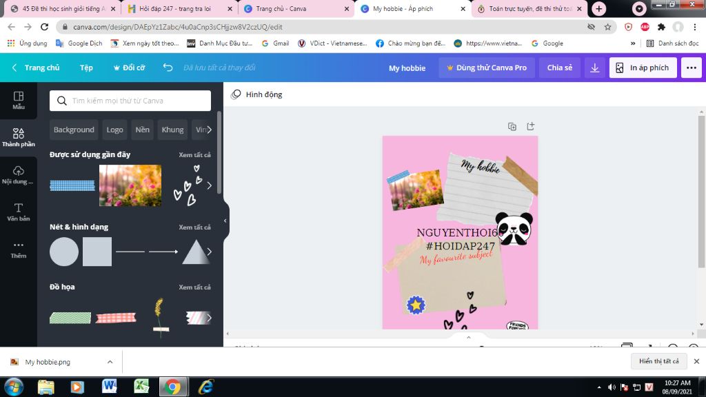
Task: Open Microsoft Word from the taskbar
Action: tap(110, 387)
